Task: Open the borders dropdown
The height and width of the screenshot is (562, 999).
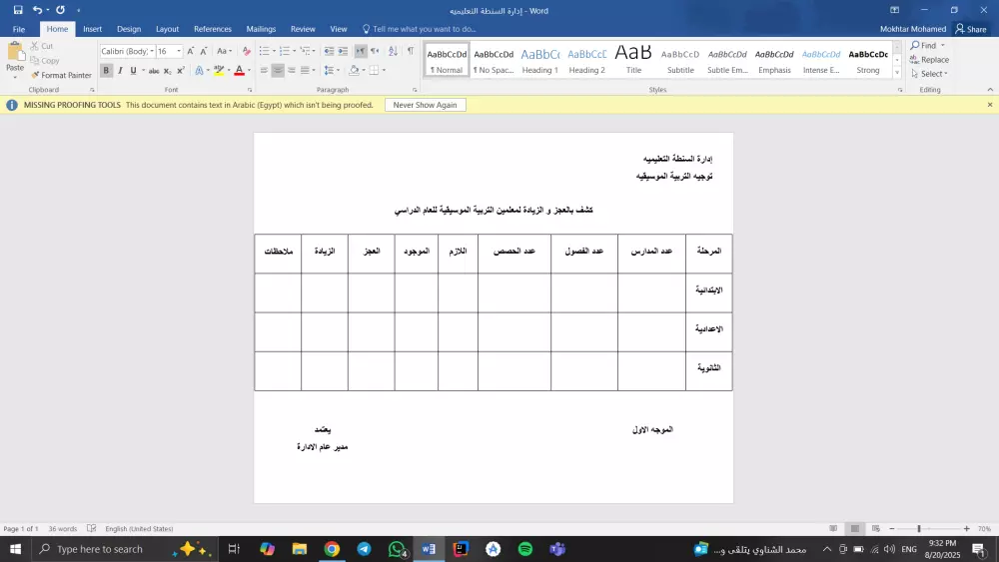Action: click(x=384, y=71)
